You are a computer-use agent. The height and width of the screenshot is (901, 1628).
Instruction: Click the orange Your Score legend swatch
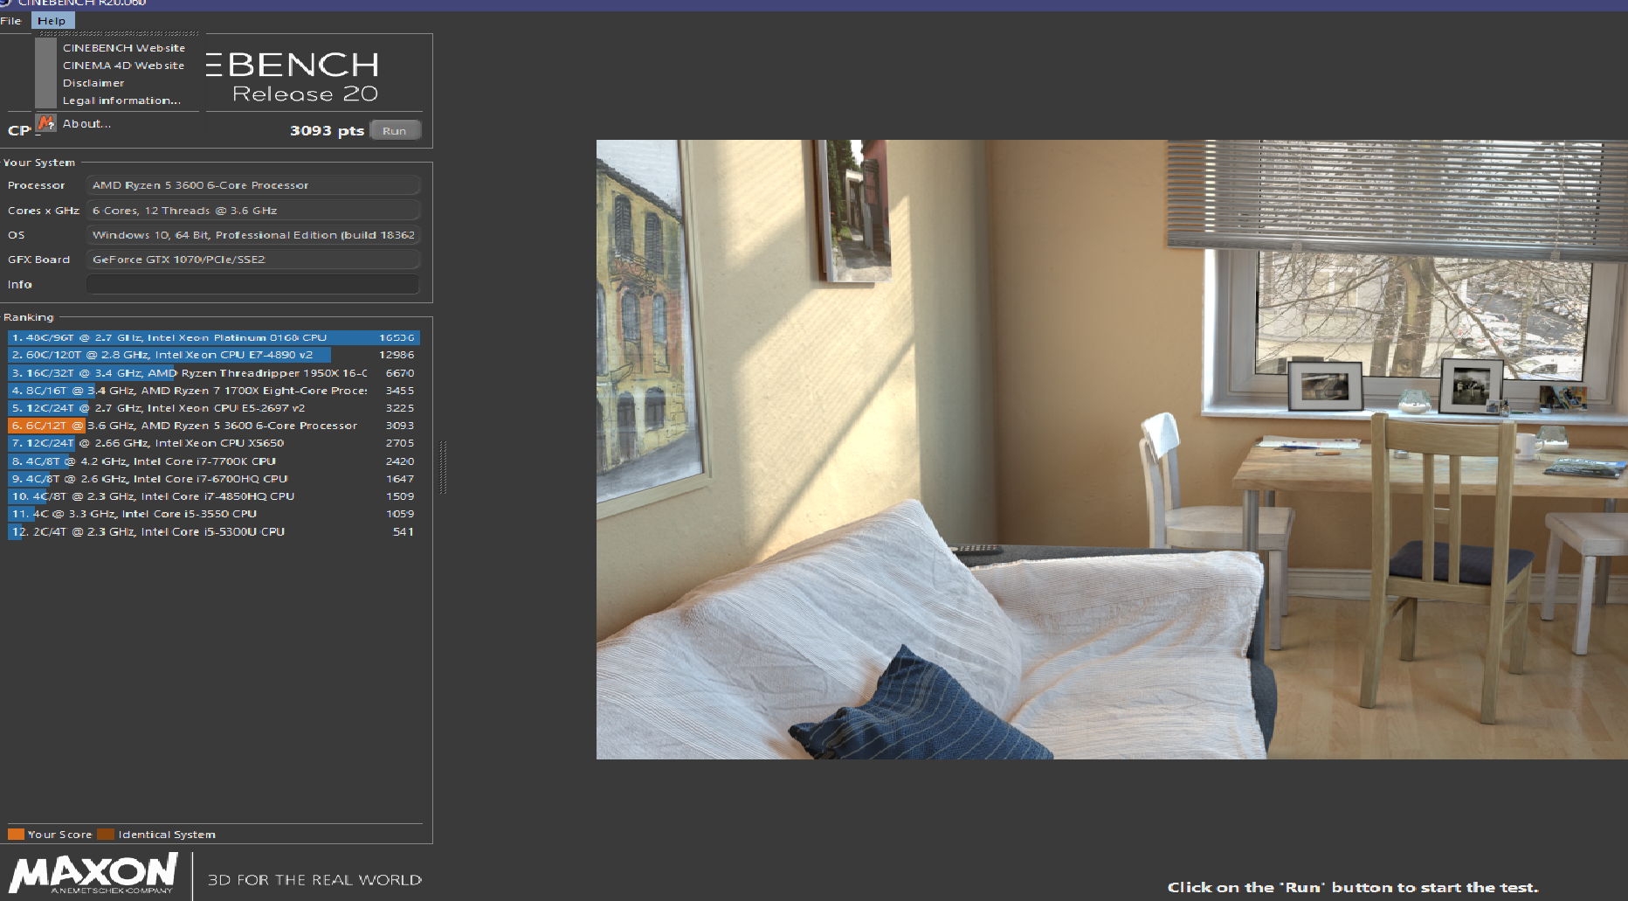[x=16, y=835]
